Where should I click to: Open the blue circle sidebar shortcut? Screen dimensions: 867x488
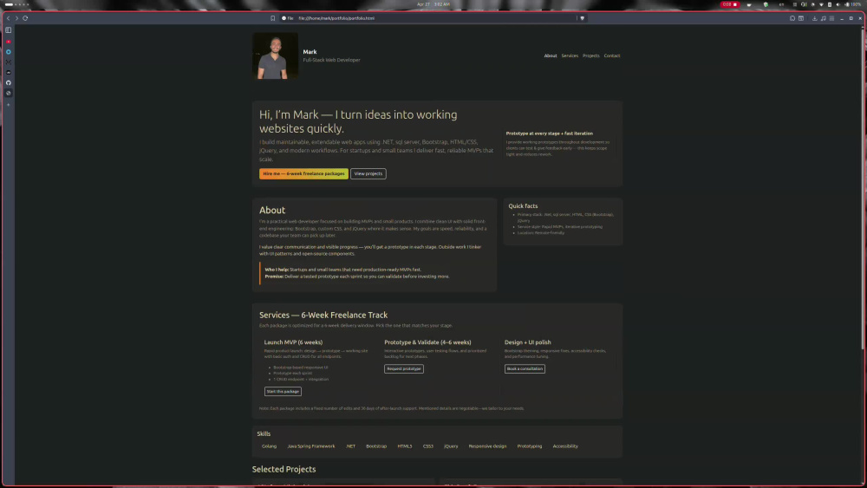pyautogui.click(x=9, y=52)
